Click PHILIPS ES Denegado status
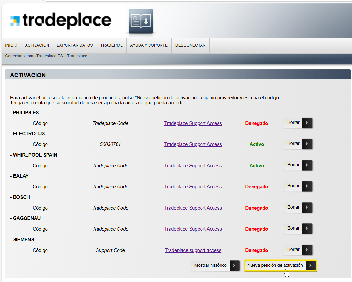The height and width of the screenshot is (282, 352). [257, 123]
